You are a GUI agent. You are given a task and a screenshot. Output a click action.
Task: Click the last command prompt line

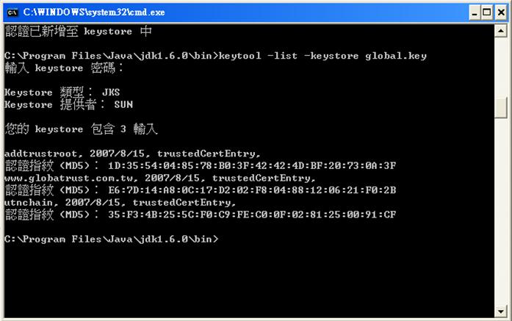click(x=112, y=239)
